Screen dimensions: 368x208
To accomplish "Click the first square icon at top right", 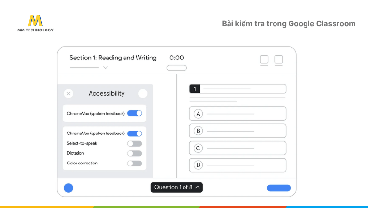I will pyautogui.click(x=264, y=59).
